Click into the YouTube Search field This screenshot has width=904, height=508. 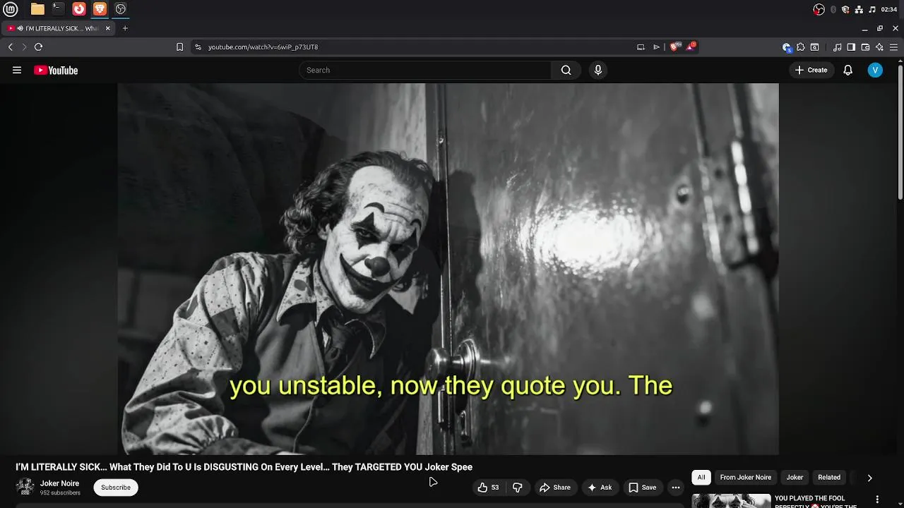coord(426,70)
